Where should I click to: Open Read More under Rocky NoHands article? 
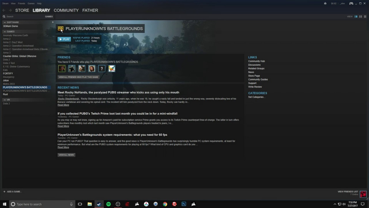(x=63, y=105)
